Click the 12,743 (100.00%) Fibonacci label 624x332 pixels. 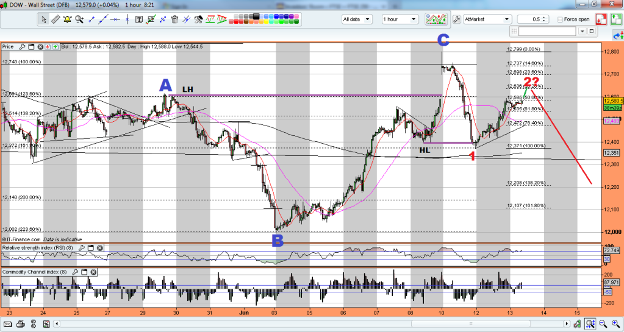click(21, 62)
